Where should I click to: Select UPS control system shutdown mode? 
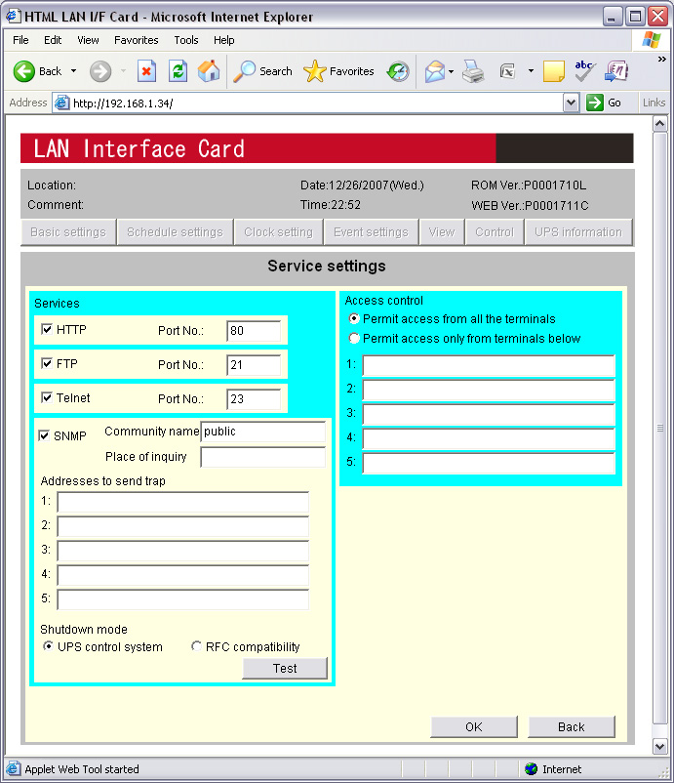48,646
